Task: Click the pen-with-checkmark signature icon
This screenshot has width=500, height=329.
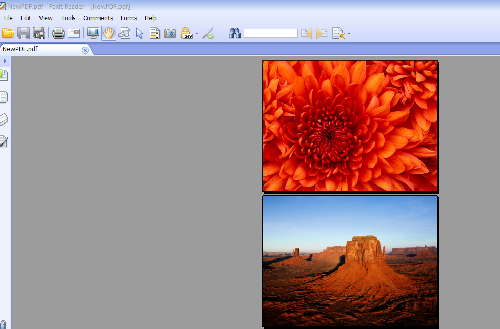Action: pyautogui.click(x=208, y=33)
